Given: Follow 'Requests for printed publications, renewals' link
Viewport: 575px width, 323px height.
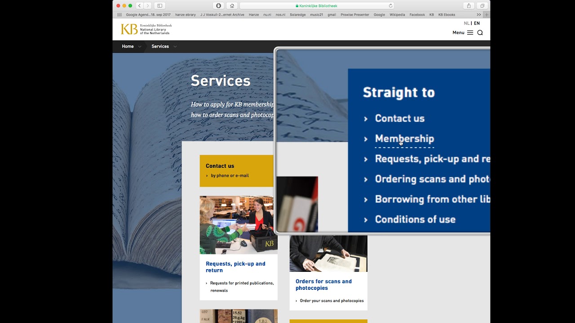Looking at the screenshot, I should 242,287.
